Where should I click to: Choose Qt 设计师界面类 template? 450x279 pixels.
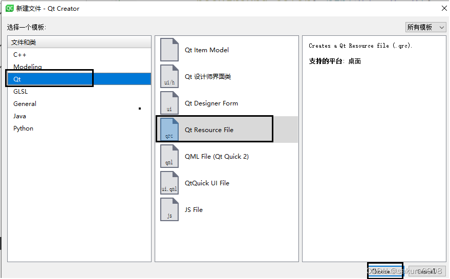[x=227, y=76]
